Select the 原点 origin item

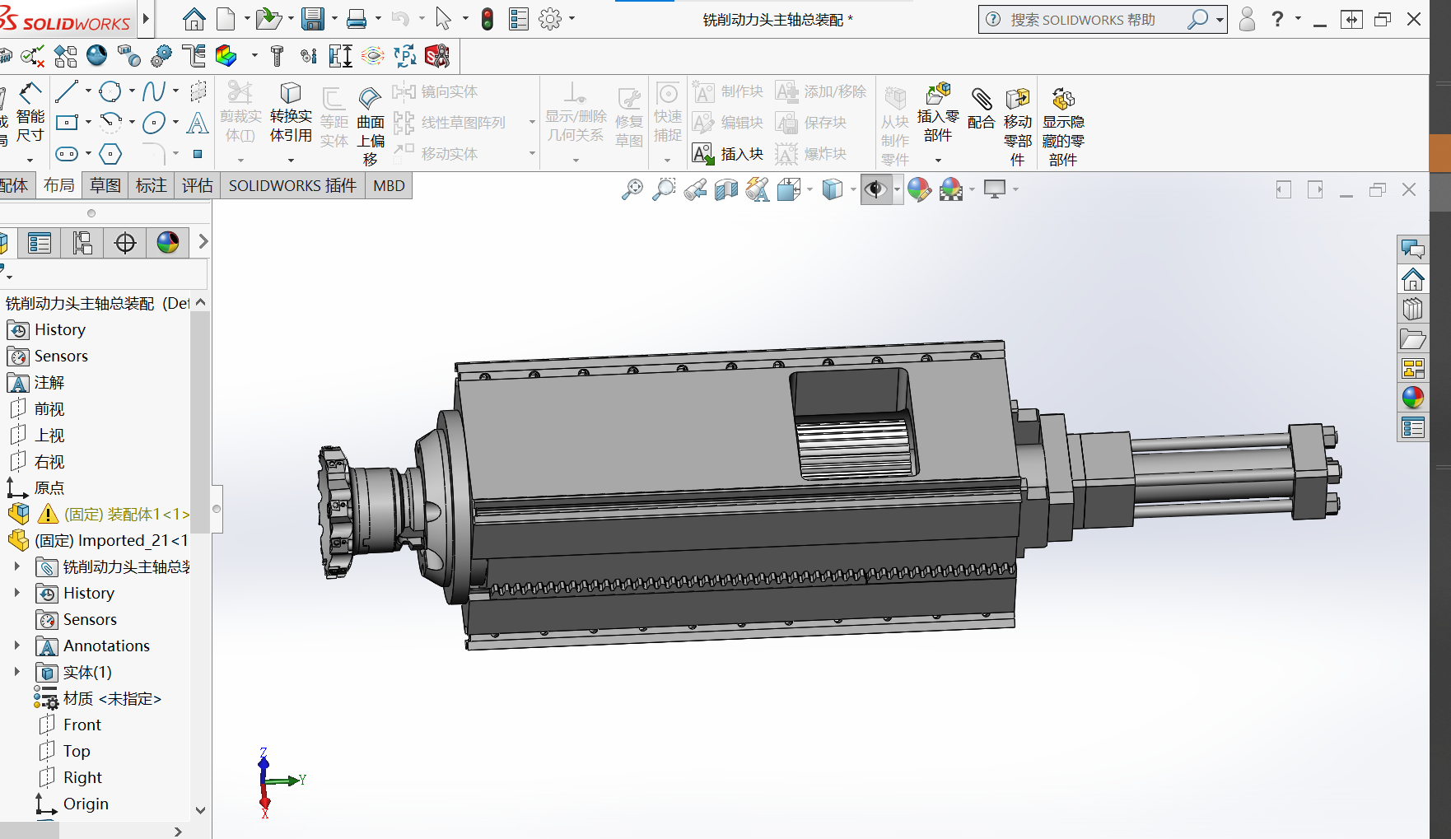49,488
